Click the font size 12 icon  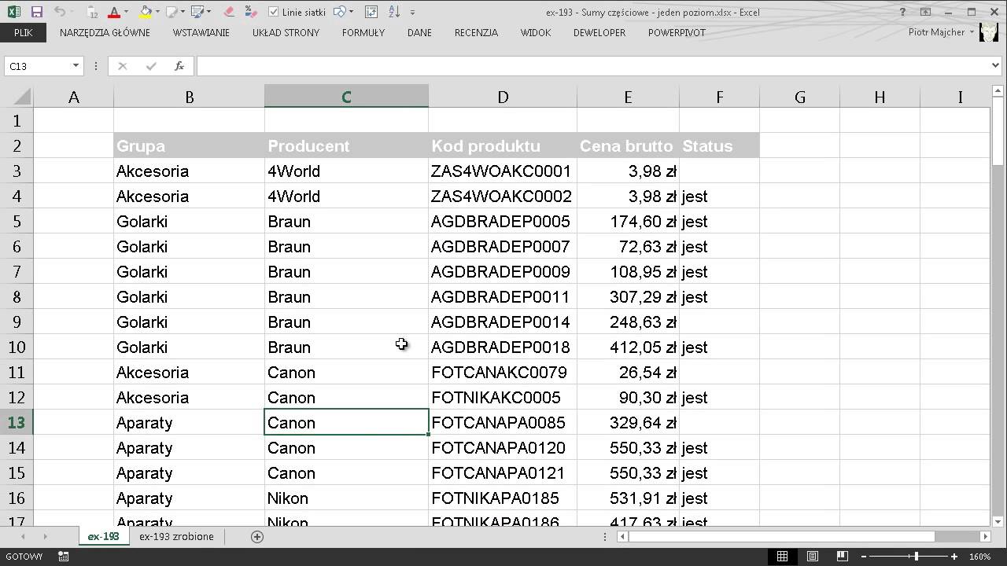click(x=92, y=12)
